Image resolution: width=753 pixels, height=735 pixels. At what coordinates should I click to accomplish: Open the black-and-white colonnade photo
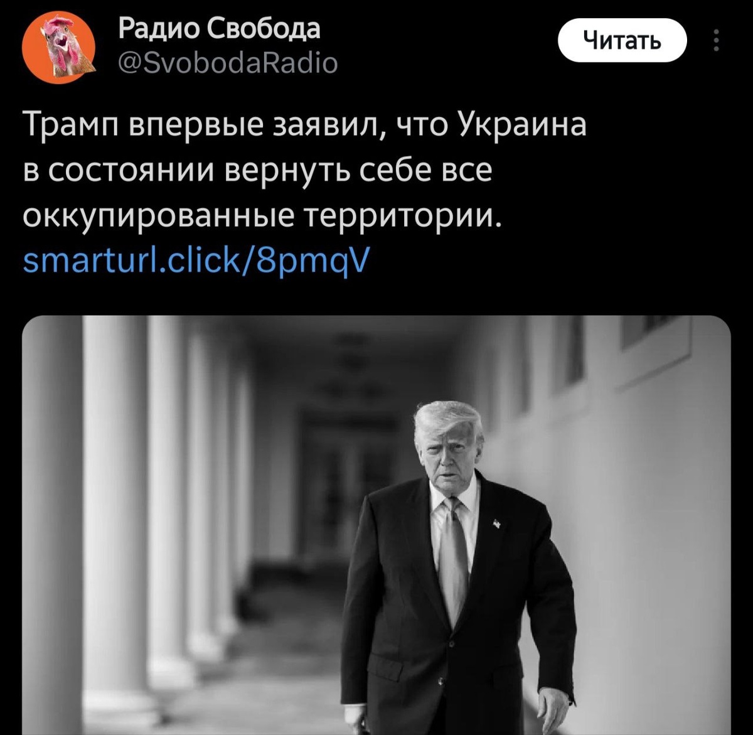click(x=376, y=525)
